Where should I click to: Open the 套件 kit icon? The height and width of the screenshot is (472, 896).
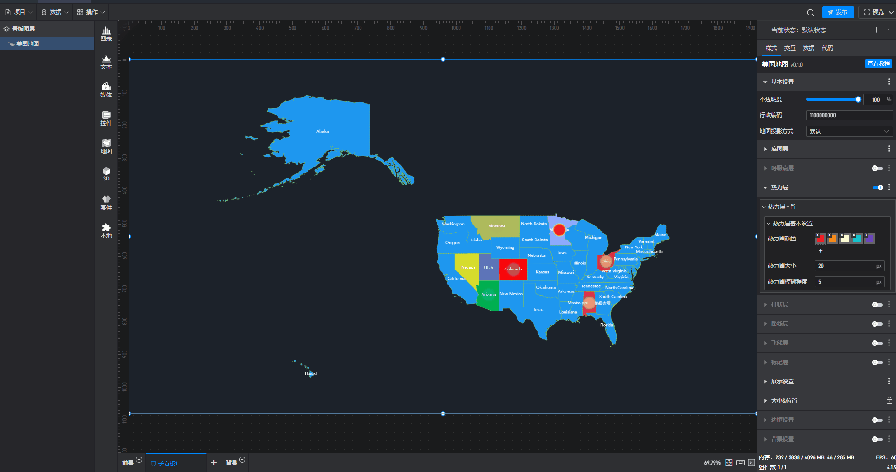106,202
